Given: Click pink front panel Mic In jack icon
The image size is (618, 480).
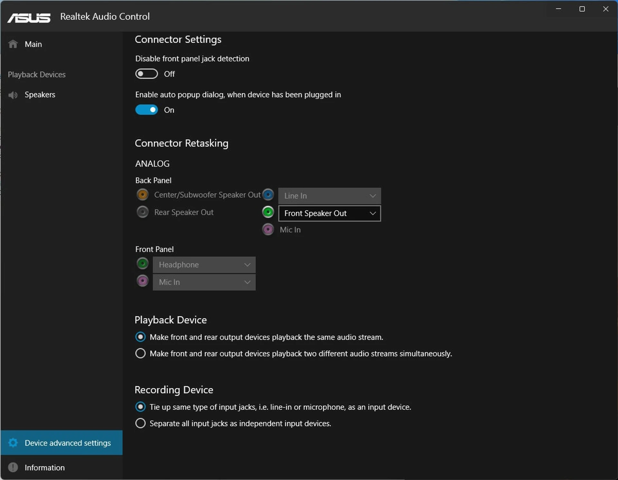Looking at the screenshot, I should [143, 281].
